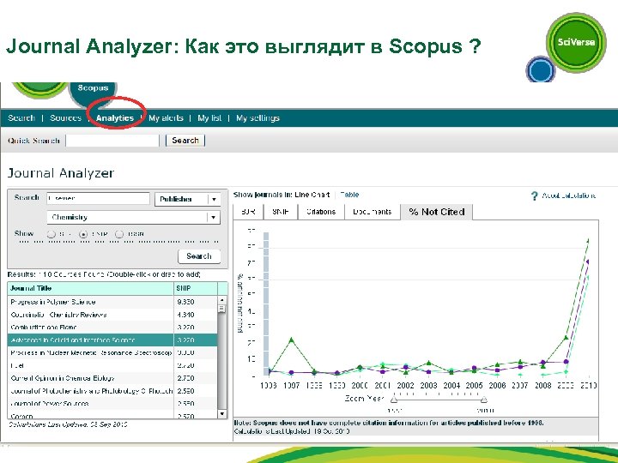Open the My list menu item
This screenshot has height=463, width=618.
(209, 118)
